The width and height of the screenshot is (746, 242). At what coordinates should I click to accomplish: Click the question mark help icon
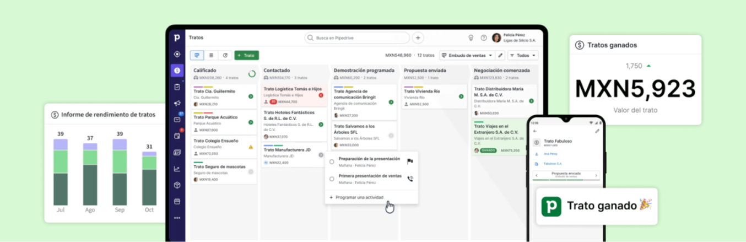[x=484, y=38]
